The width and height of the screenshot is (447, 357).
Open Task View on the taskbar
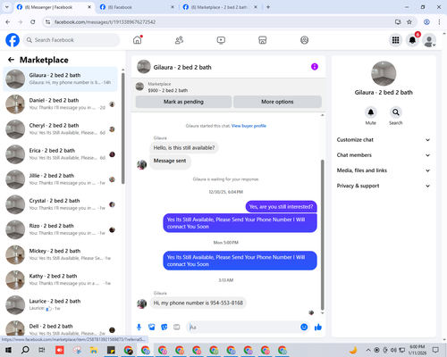coord(42,350)
